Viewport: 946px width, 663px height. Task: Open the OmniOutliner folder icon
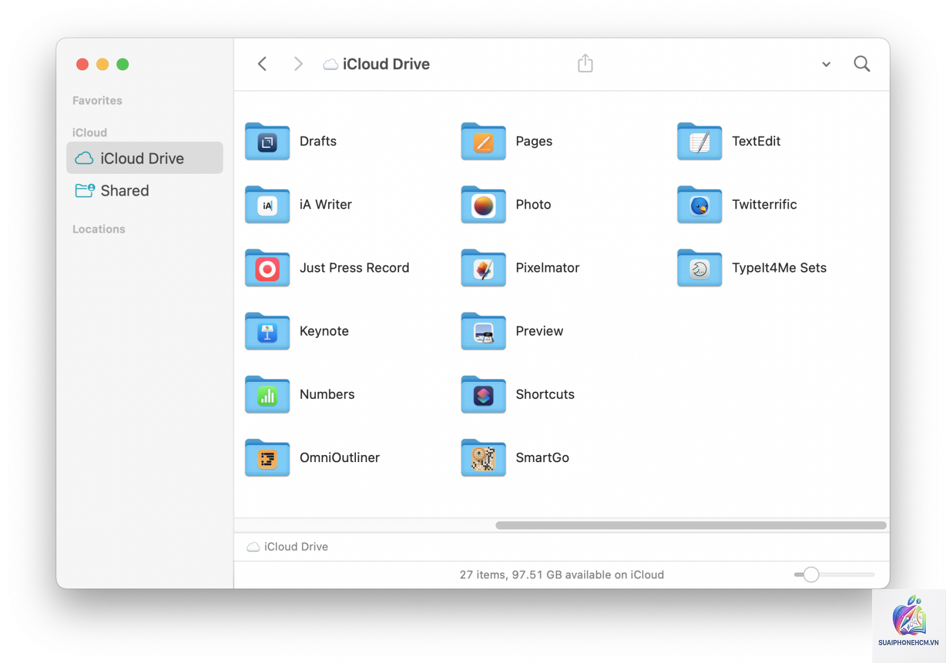[x=267, y=458]
